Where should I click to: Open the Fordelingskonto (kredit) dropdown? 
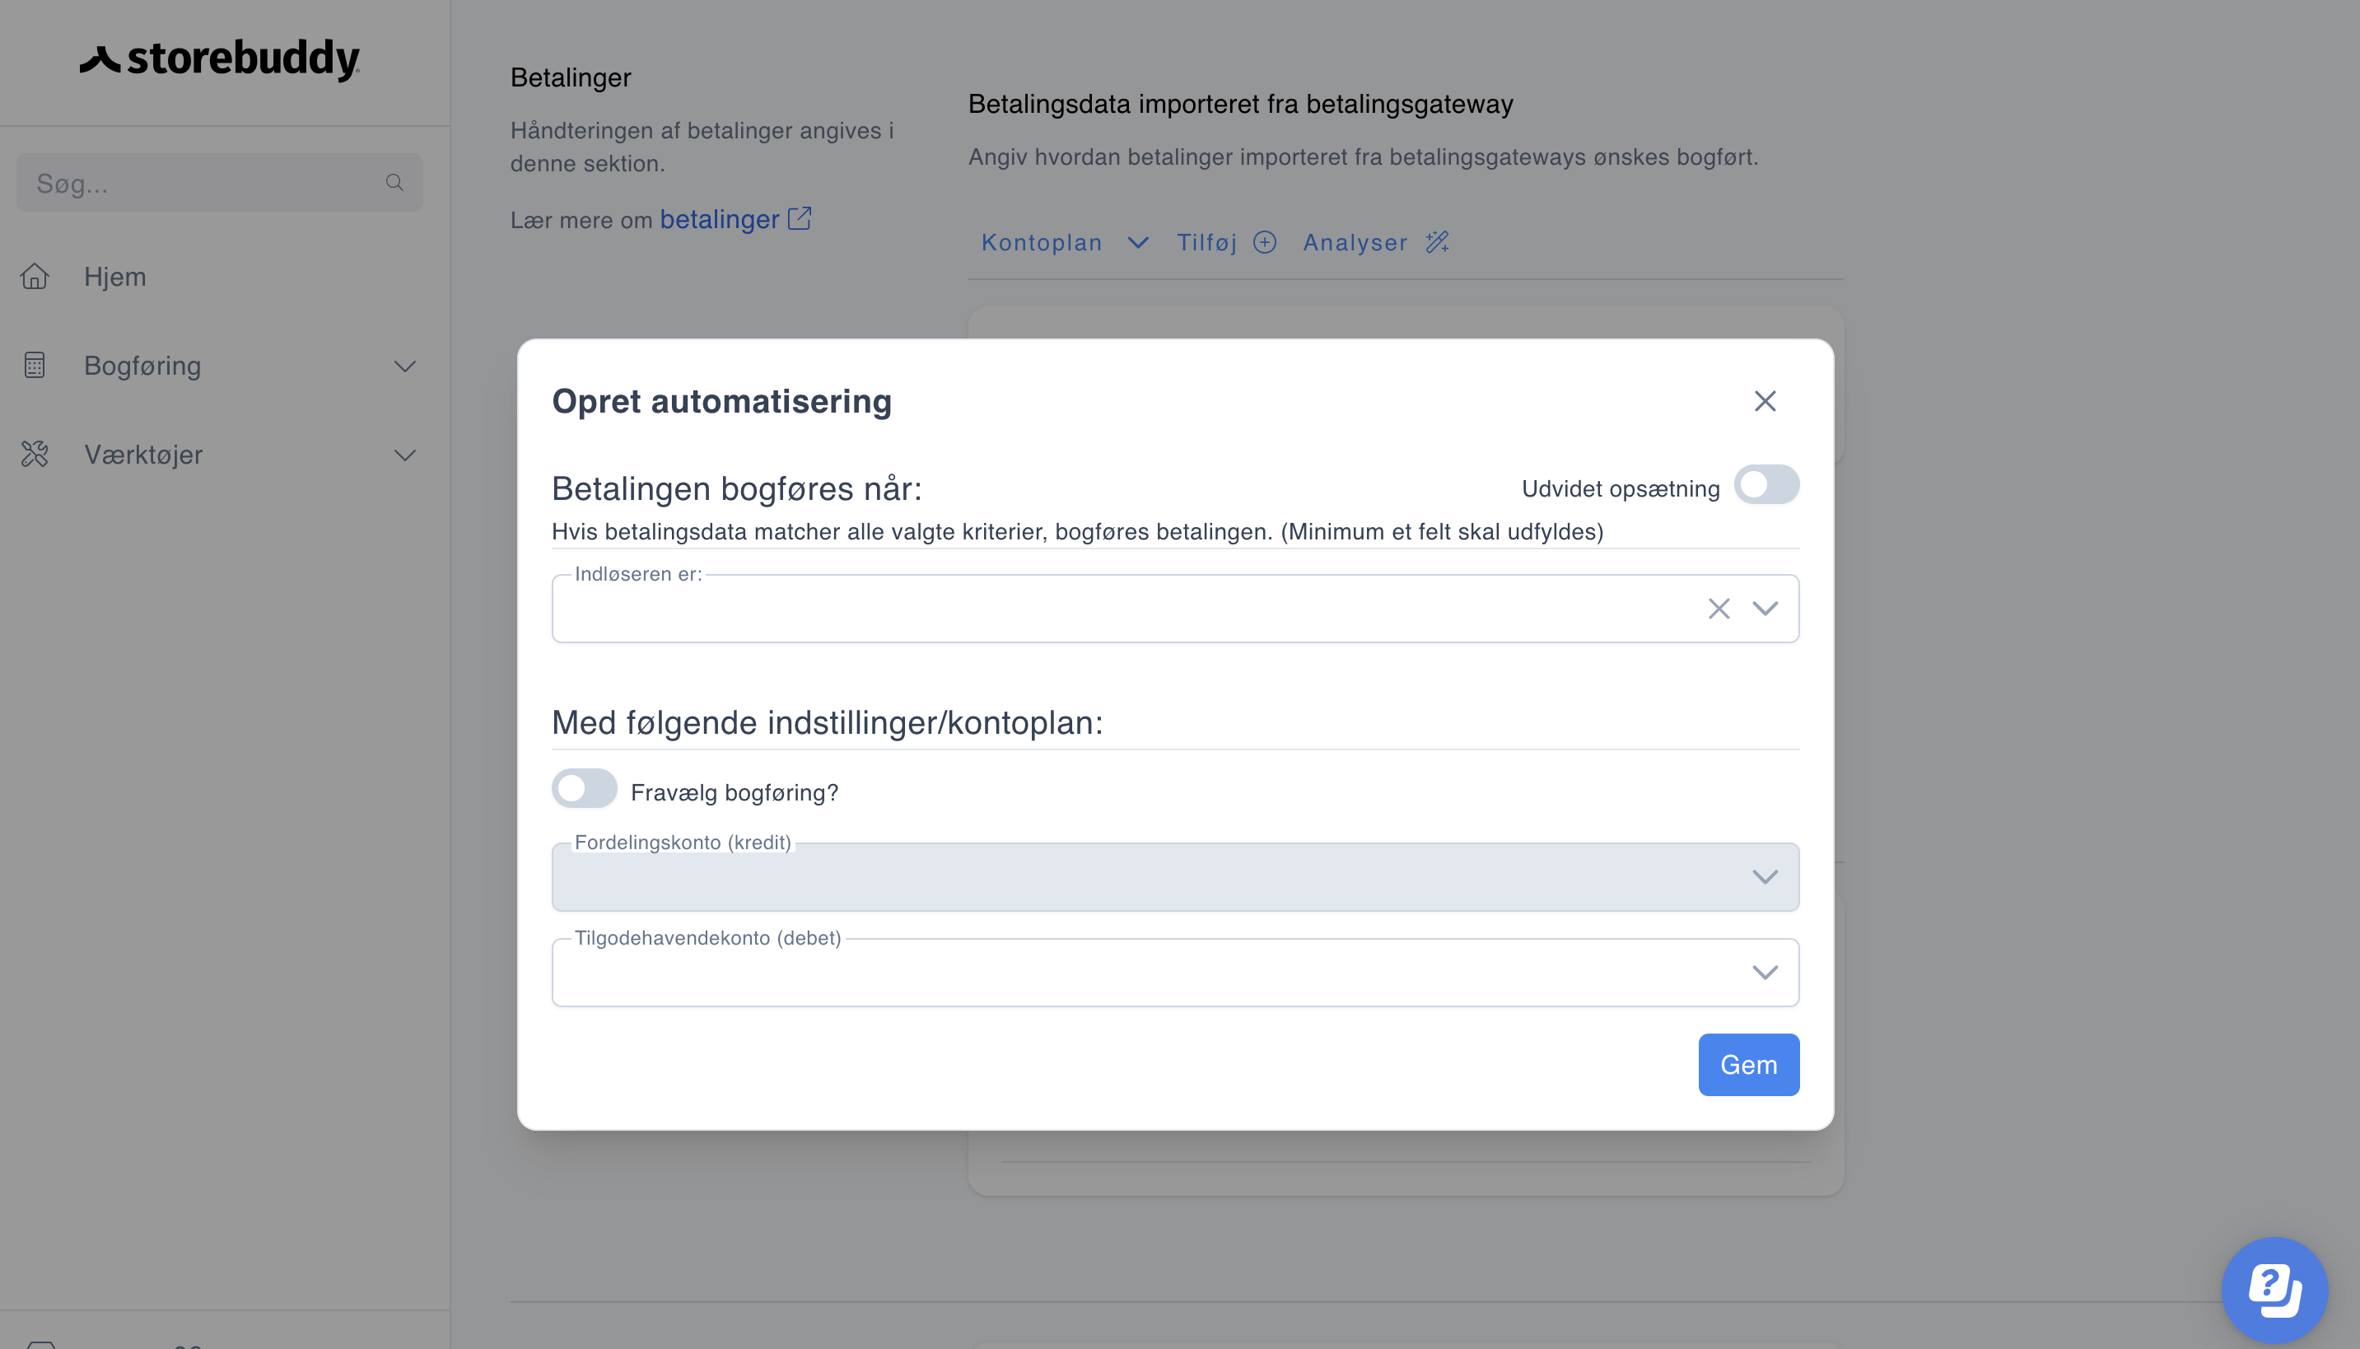pos(1175,876)
